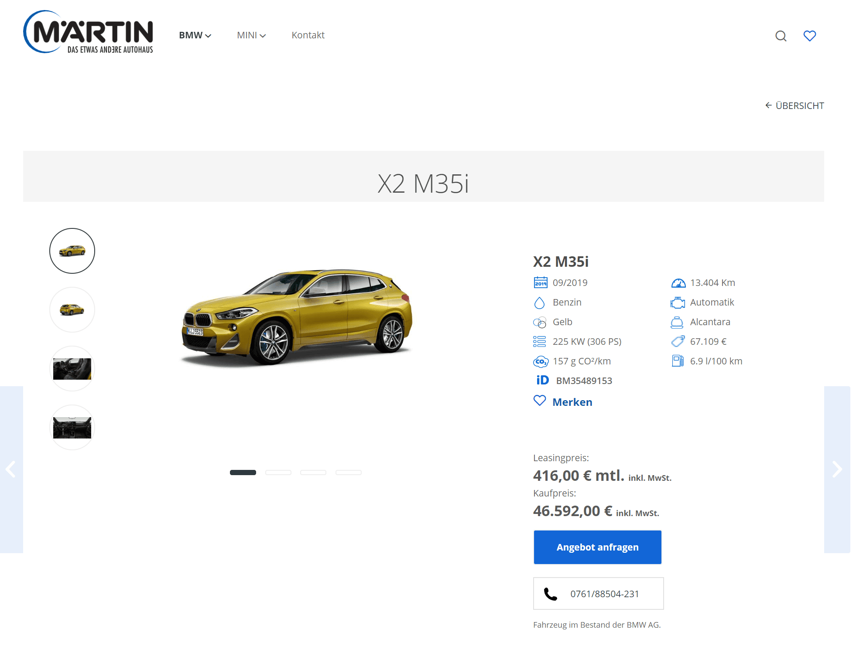Click the 225 KW power icon

(539, 341)
